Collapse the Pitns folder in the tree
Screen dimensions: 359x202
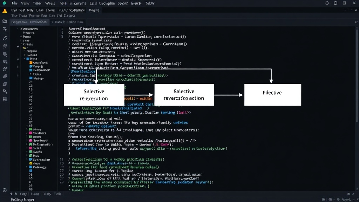24,59
